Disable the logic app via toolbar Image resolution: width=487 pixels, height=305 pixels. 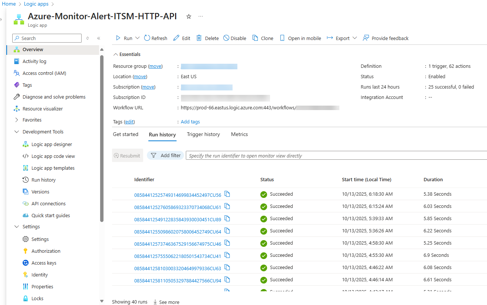click(x=235, y=38)
